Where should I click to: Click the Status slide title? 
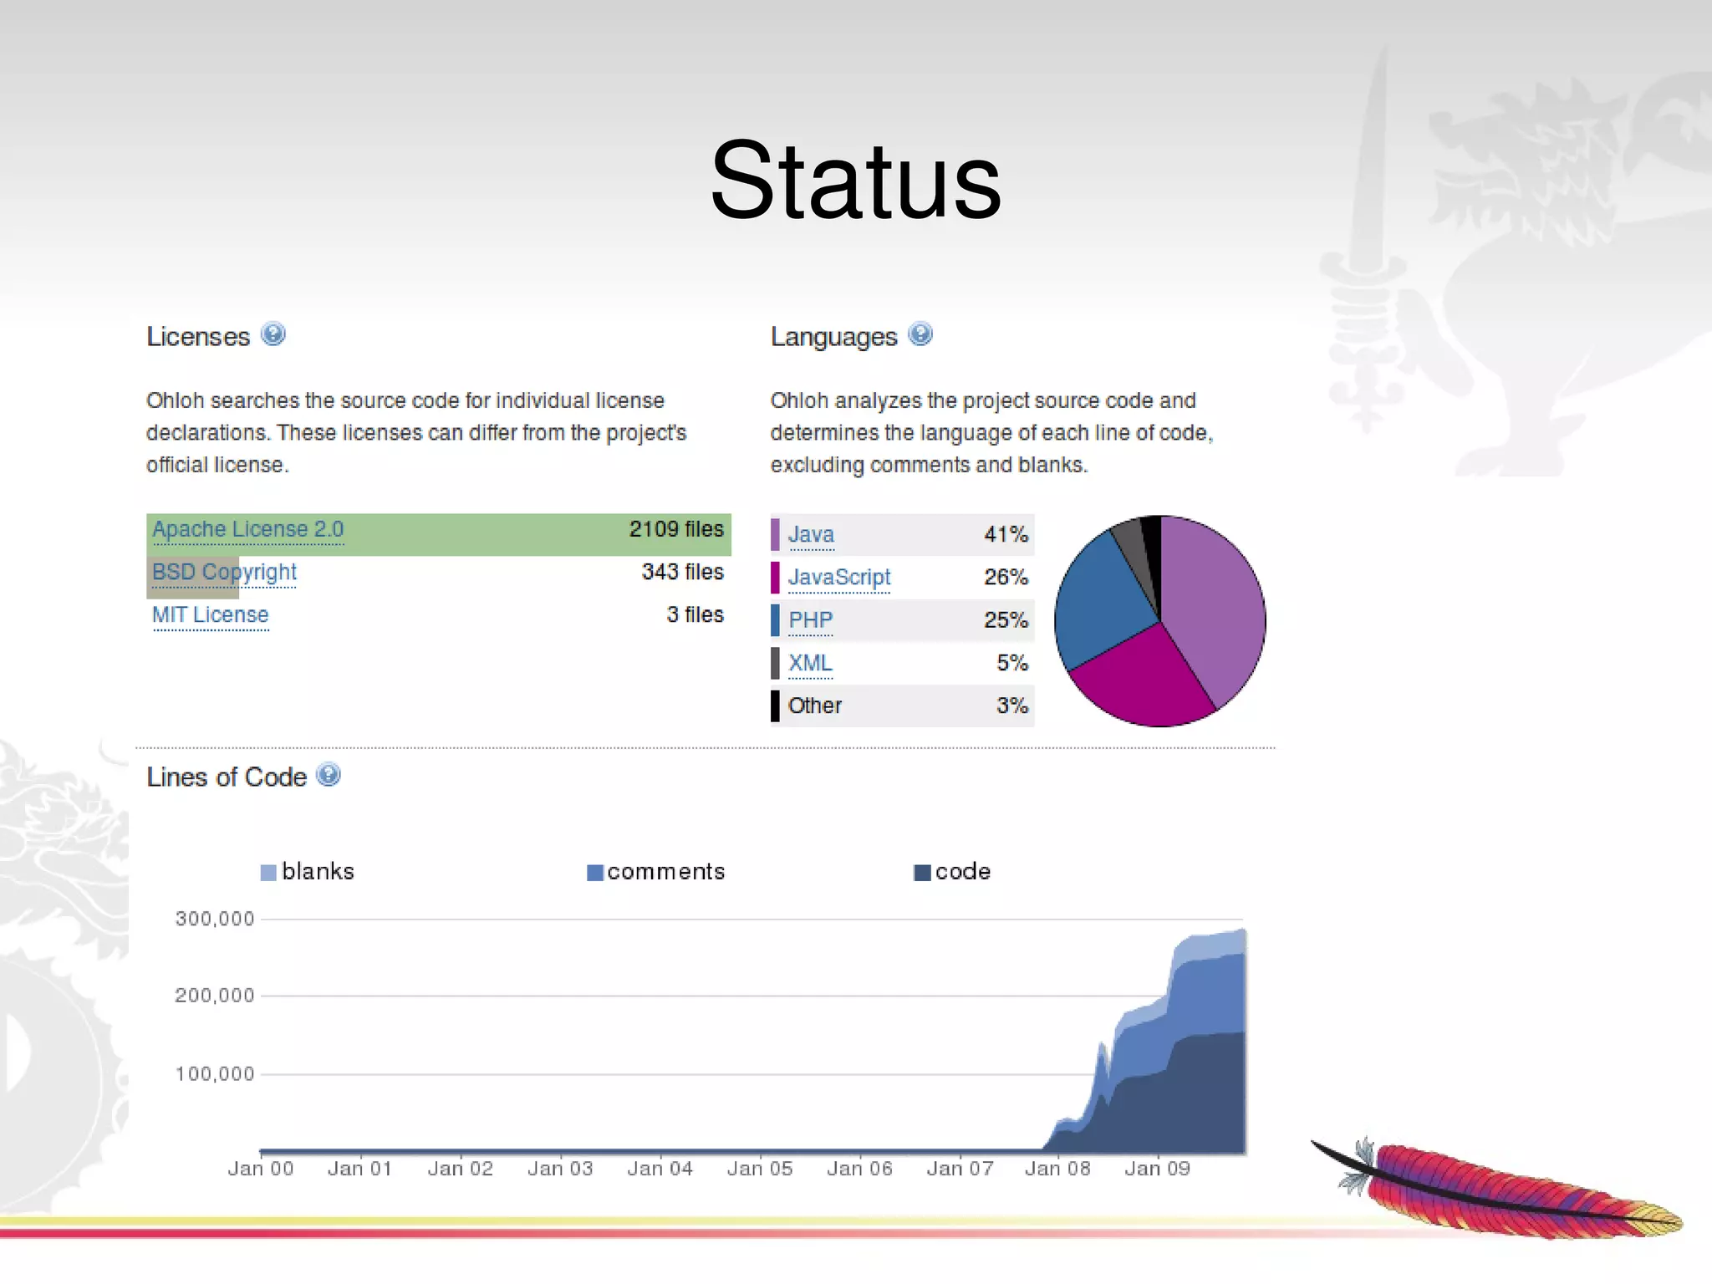855,181
